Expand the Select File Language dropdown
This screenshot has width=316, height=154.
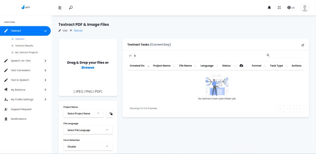click(88, 130)
